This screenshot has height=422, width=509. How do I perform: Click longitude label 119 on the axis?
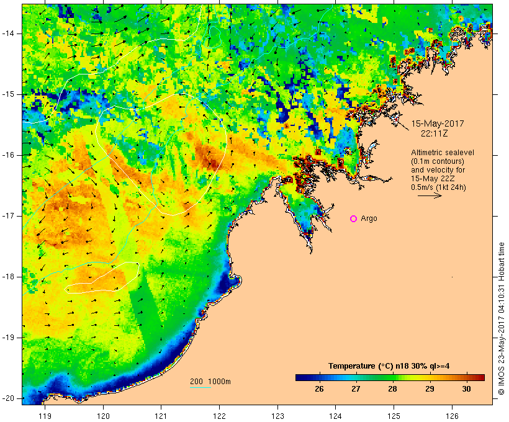[x=45, y=416]
